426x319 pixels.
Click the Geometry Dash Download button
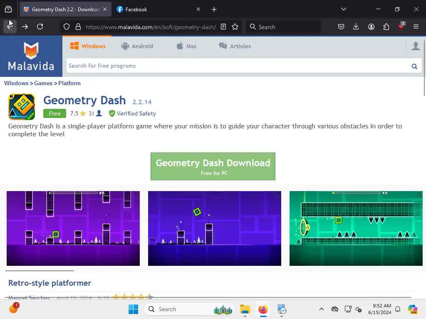[213, 166]
